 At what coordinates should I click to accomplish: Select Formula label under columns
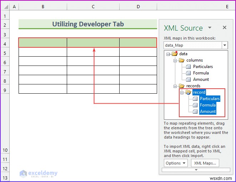pos(201,73)
